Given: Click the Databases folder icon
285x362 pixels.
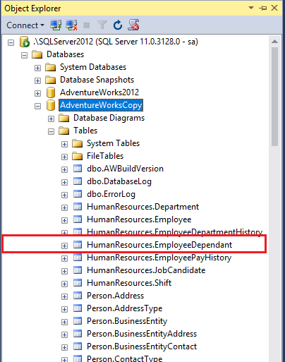Looking at the screenshot, I should 37,54.
